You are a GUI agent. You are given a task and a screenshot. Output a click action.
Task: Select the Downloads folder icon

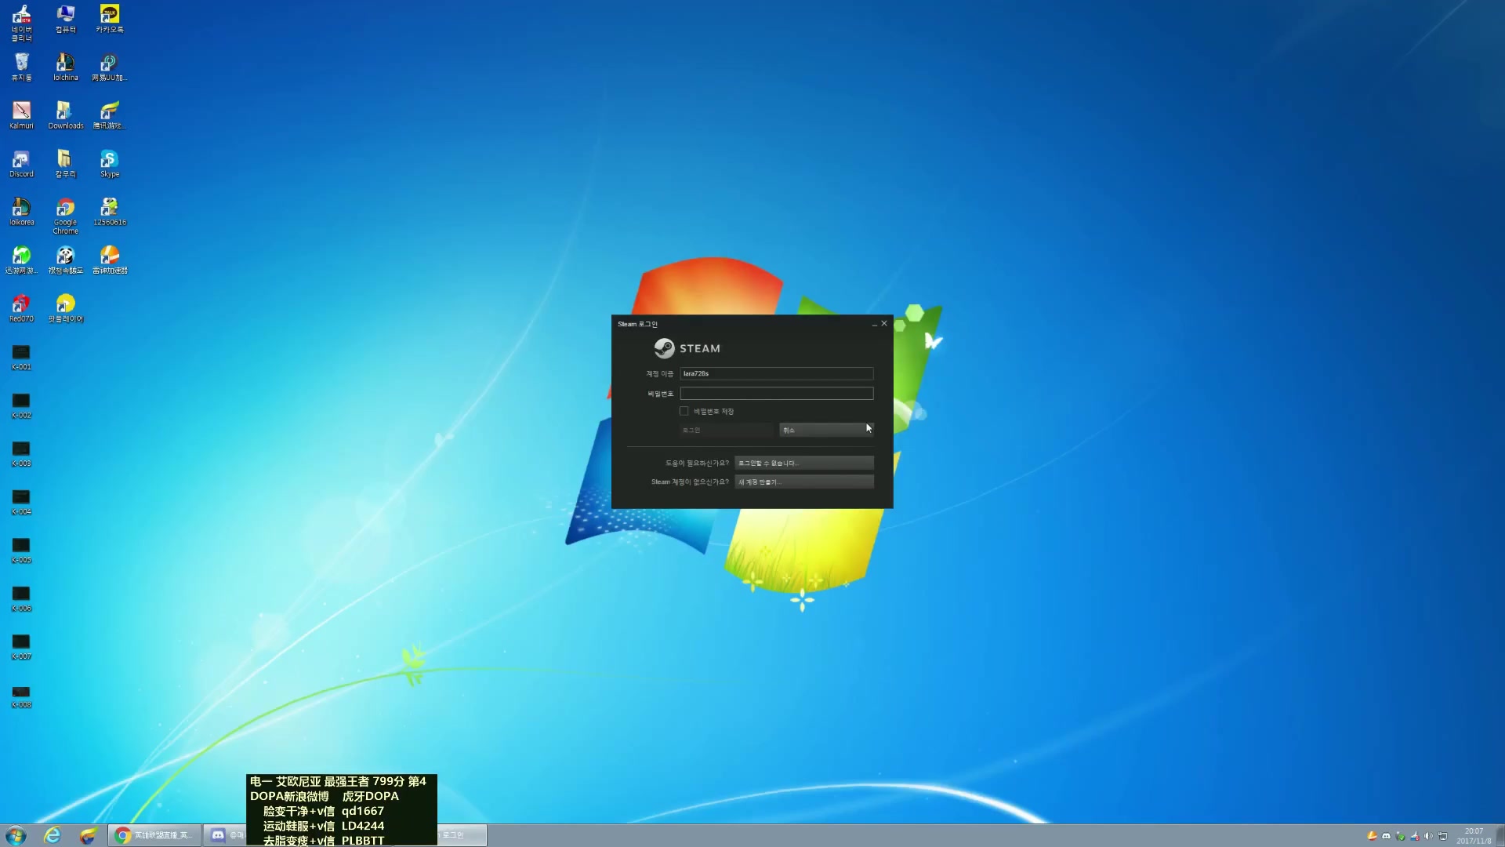(66, 115)
